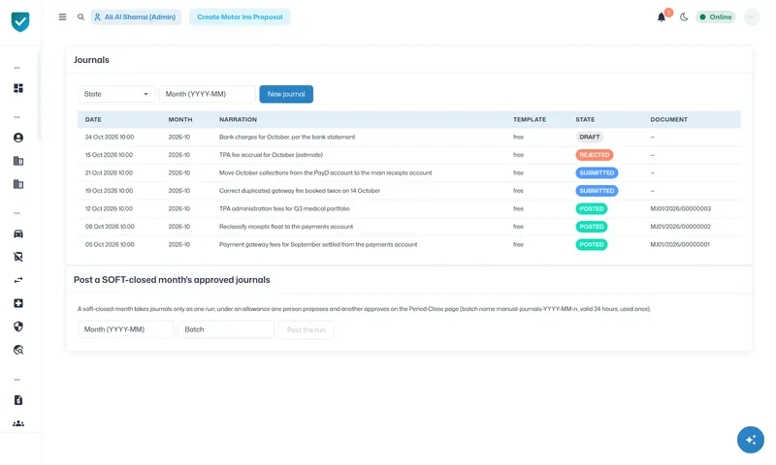Viewport: 776px width, 465px height.
Task: Open 'TPA fee accrual for October' journal
Action: tap(271, 155)
